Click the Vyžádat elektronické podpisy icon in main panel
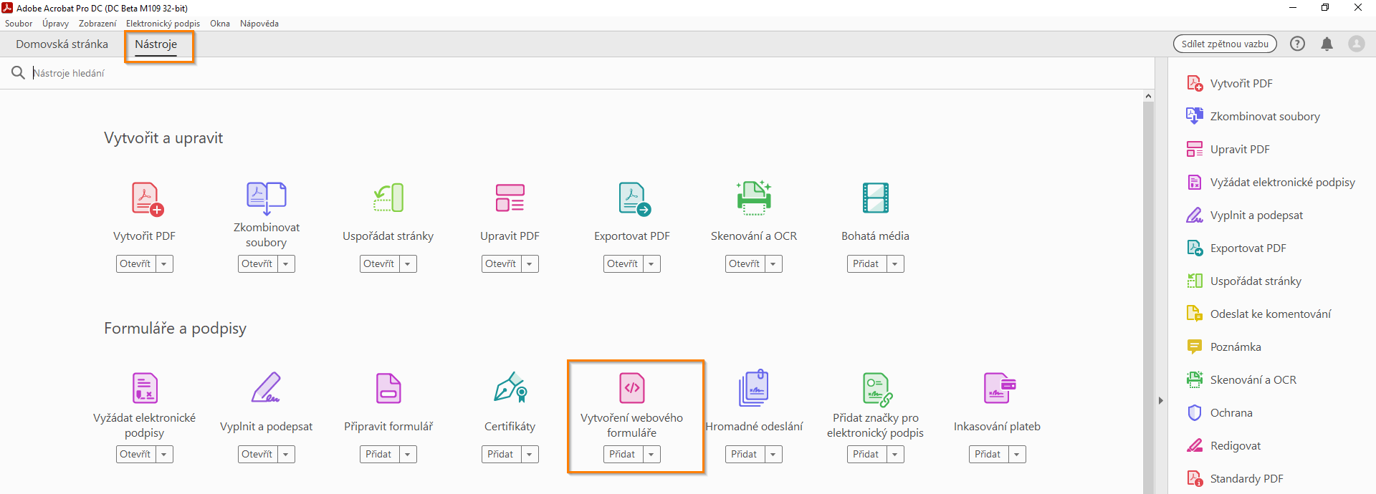Viewport: 1376px width, 494px height. pos(145,388)
